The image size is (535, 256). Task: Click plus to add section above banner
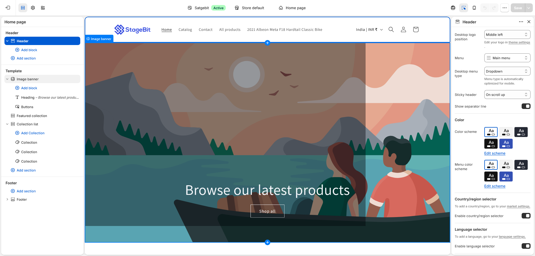coord(267,43)
